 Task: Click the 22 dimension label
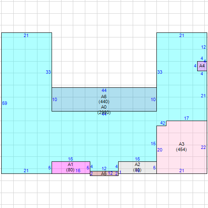coord(203,147)
